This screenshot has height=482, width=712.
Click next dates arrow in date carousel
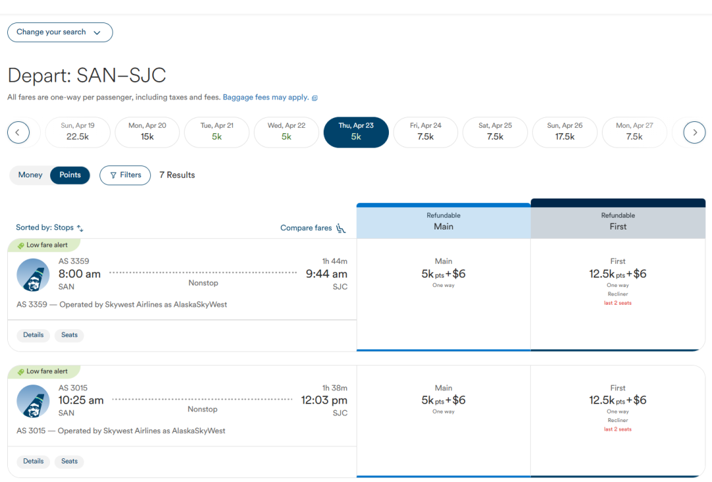(x=694, y=133)
